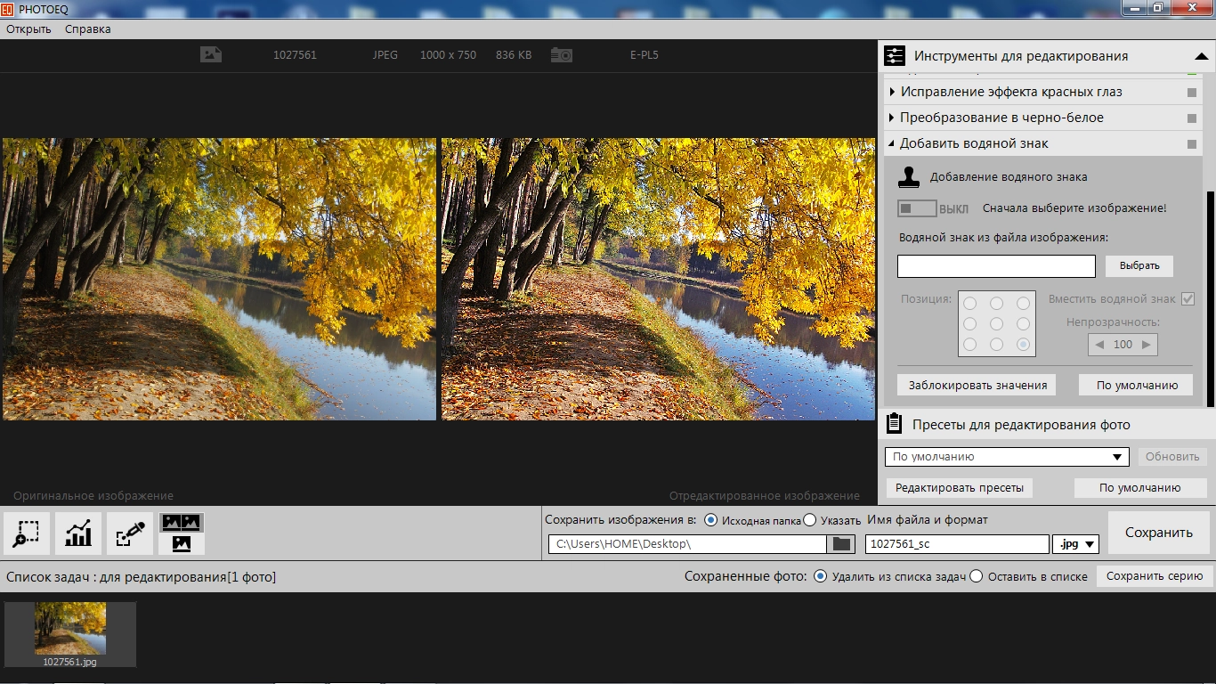Screen dimensions: 1216x684
Task: Click the save folder path field
Action: 687,544
